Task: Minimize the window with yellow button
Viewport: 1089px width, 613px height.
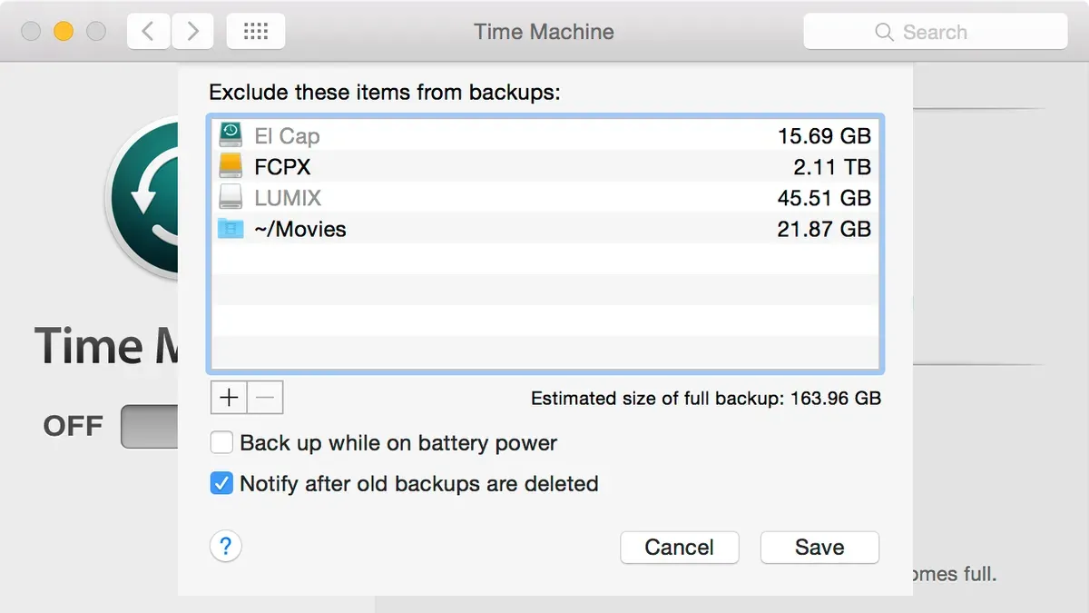Action: [64, 32]
